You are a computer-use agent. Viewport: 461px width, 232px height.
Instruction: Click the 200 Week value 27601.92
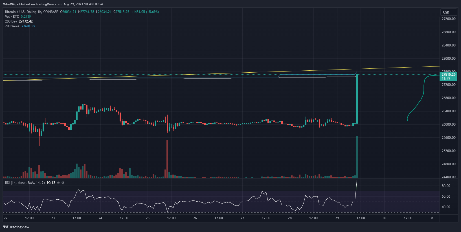click(28, 26)
